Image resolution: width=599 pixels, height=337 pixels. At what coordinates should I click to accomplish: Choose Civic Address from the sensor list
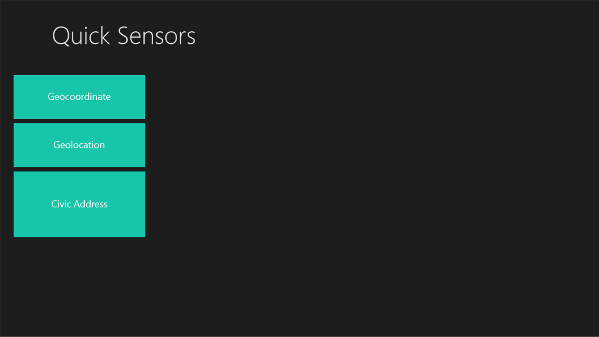(x=79, y=204)
